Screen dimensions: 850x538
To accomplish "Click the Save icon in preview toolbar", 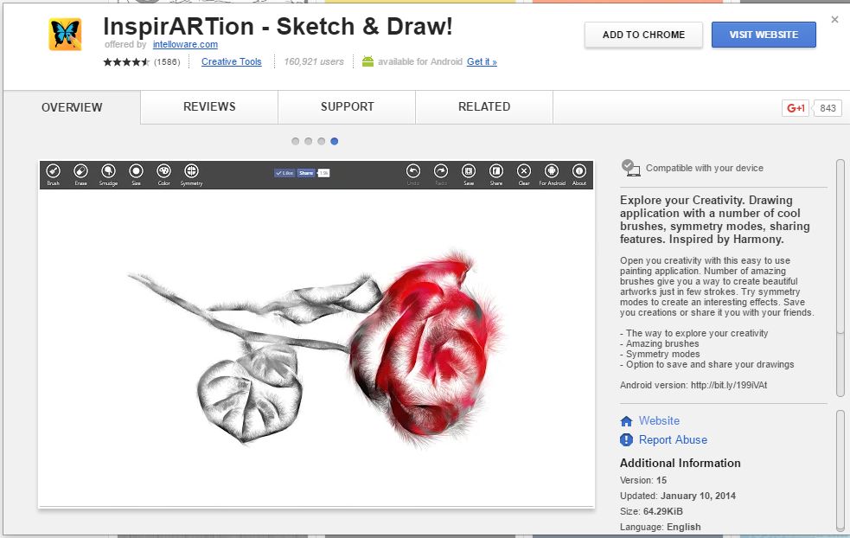I will [x=469, y=171].
